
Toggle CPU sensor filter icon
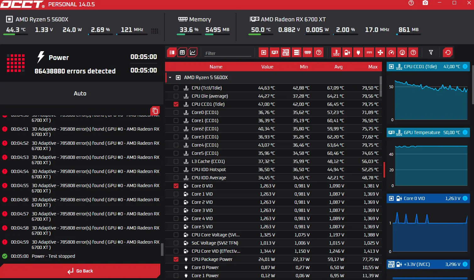pyautogui.click(x=264, y=52)
